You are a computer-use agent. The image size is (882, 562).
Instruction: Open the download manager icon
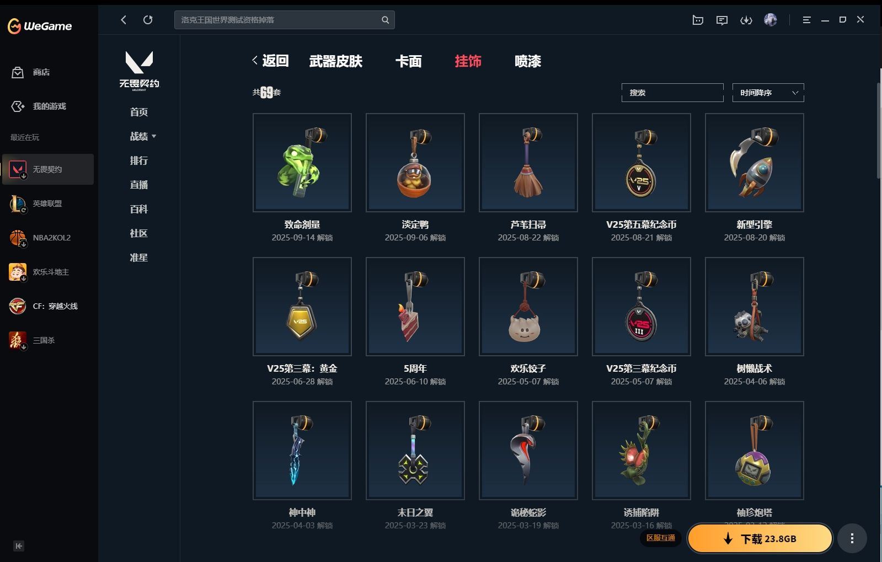click(746, 20)
